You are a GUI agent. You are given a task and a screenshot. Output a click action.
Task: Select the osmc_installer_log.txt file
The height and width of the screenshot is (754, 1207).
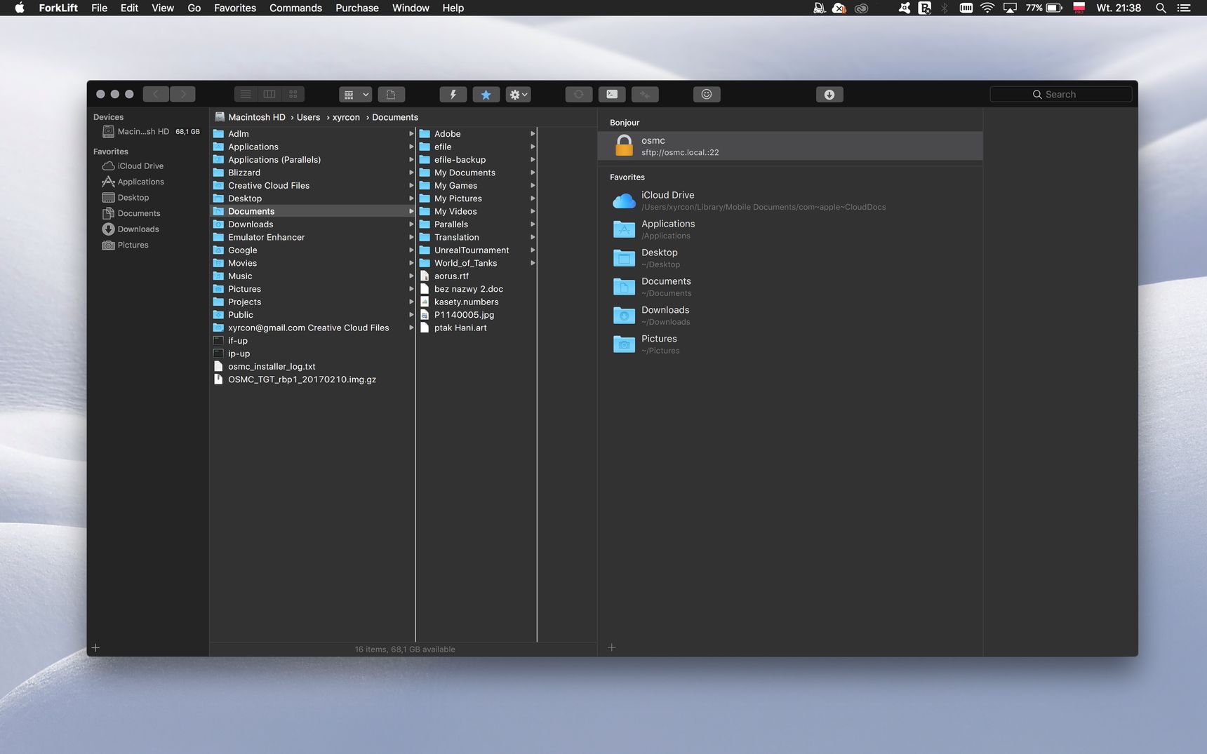312,366
